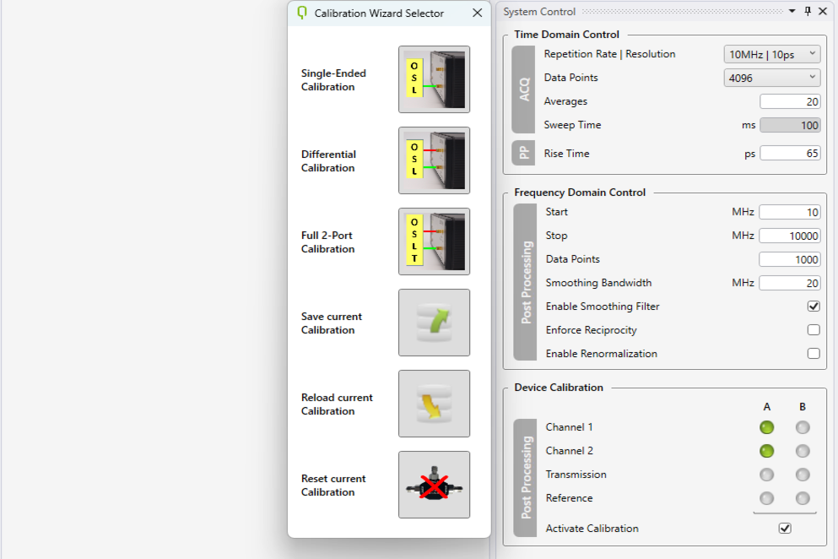Click the Channel 1 A status indicator
Image resolution: width=838 pixels, height=559 pixels.
coord(766,427)
